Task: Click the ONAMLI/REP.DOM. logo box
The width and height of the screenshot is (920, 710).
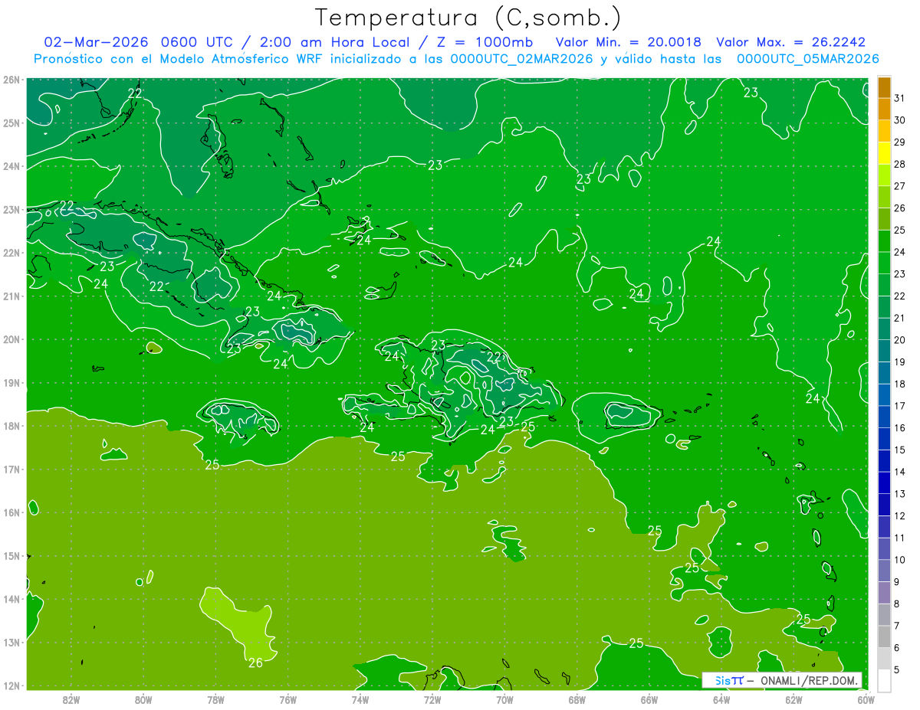Action: tap(781, 680)
